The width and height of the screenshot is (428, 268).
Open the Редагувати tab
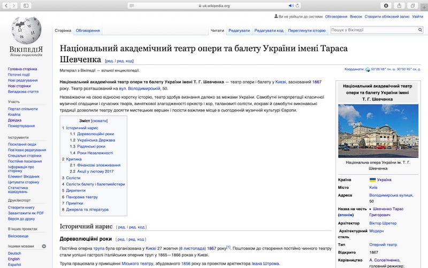[239, 31]
